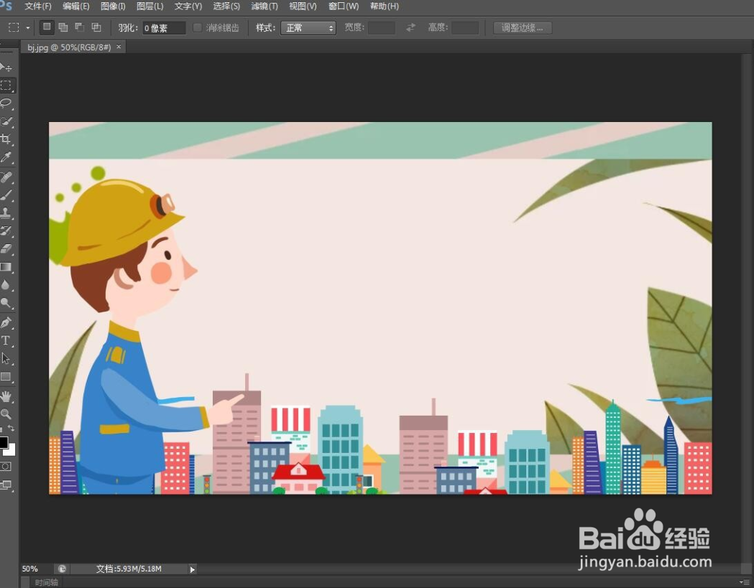
Task: Click the status bar export icon
Action: (x=62, y=569)
